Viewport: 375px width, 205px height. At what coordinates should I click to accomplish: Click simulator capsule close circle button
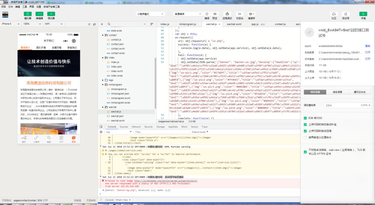click(74, 41)
